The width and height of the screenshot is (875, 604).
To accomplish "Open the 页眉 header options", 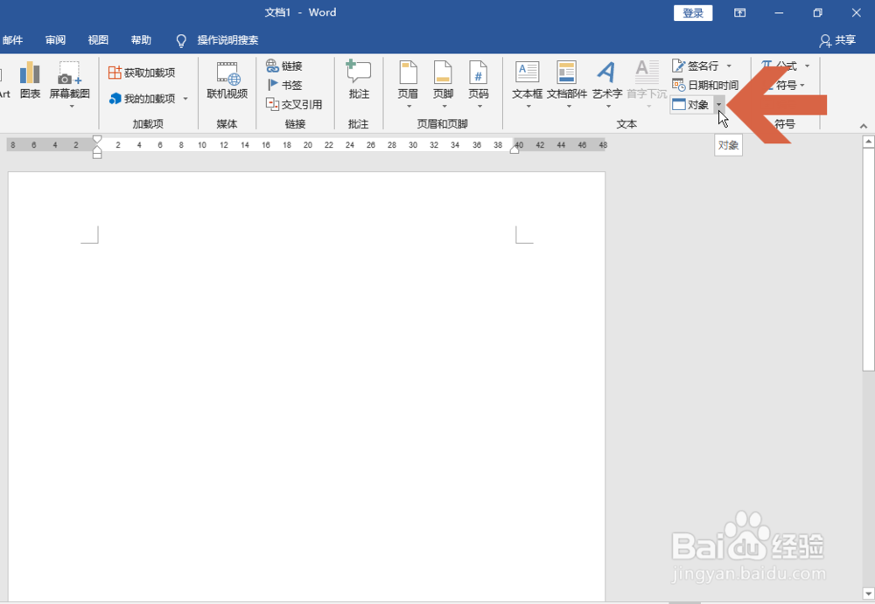I will click(x=408, y=84).
